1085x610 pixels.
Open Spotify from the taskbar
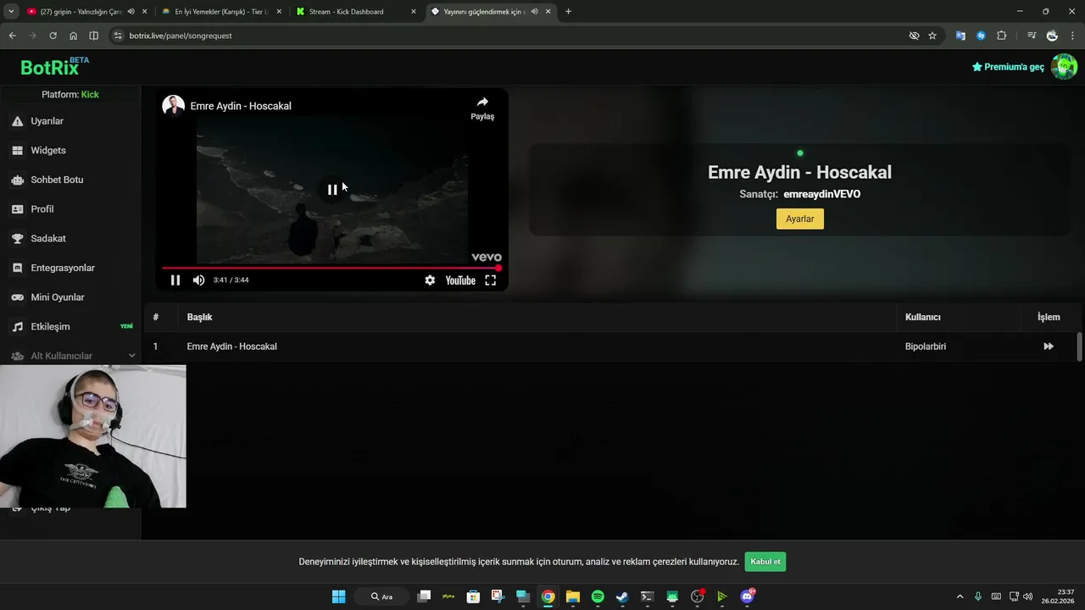click(x=598, y=596)
